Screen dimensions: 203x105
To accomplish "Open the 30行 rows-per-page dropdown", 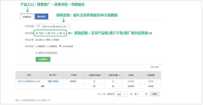I will click(x=121, y=94).
